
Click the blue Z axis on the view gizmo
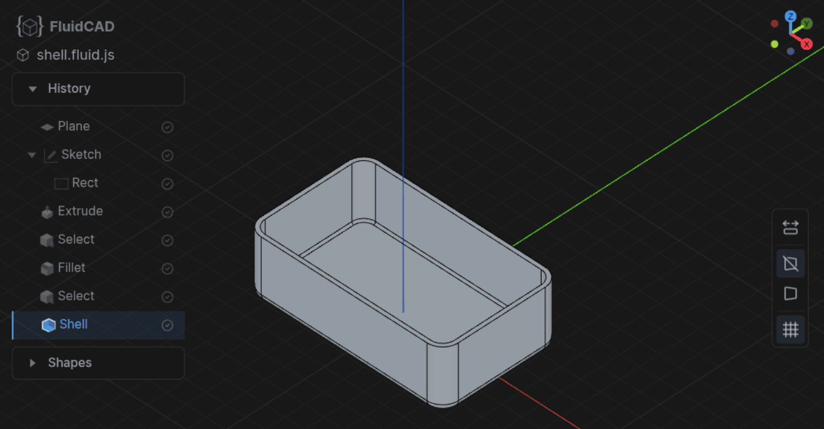coord(790,16)
